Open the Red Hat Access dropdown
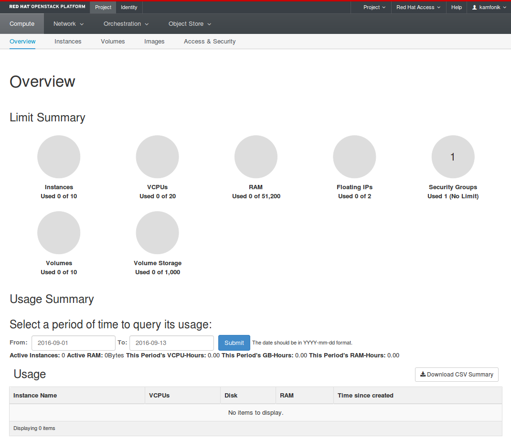 (x=418, y=7)
